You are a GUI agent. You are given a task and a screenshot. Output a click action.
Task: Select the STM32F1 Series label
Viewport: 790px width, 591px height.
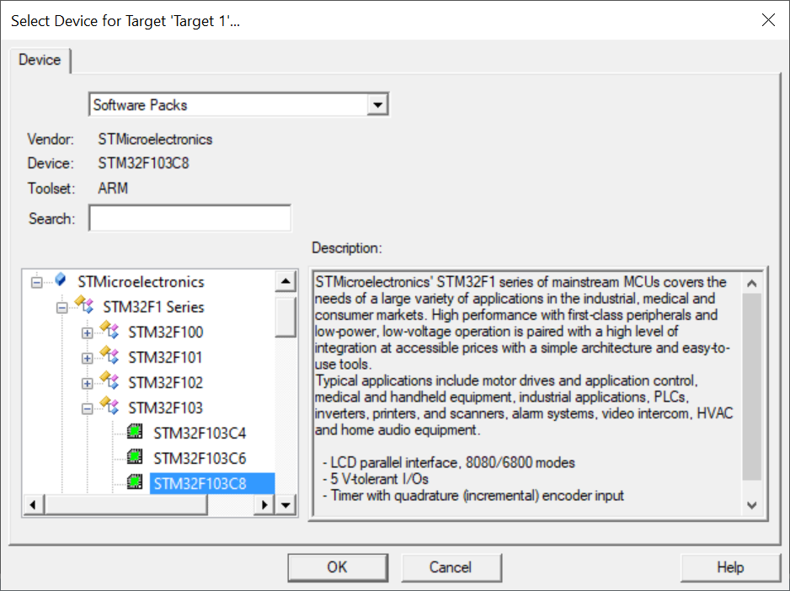153,306
